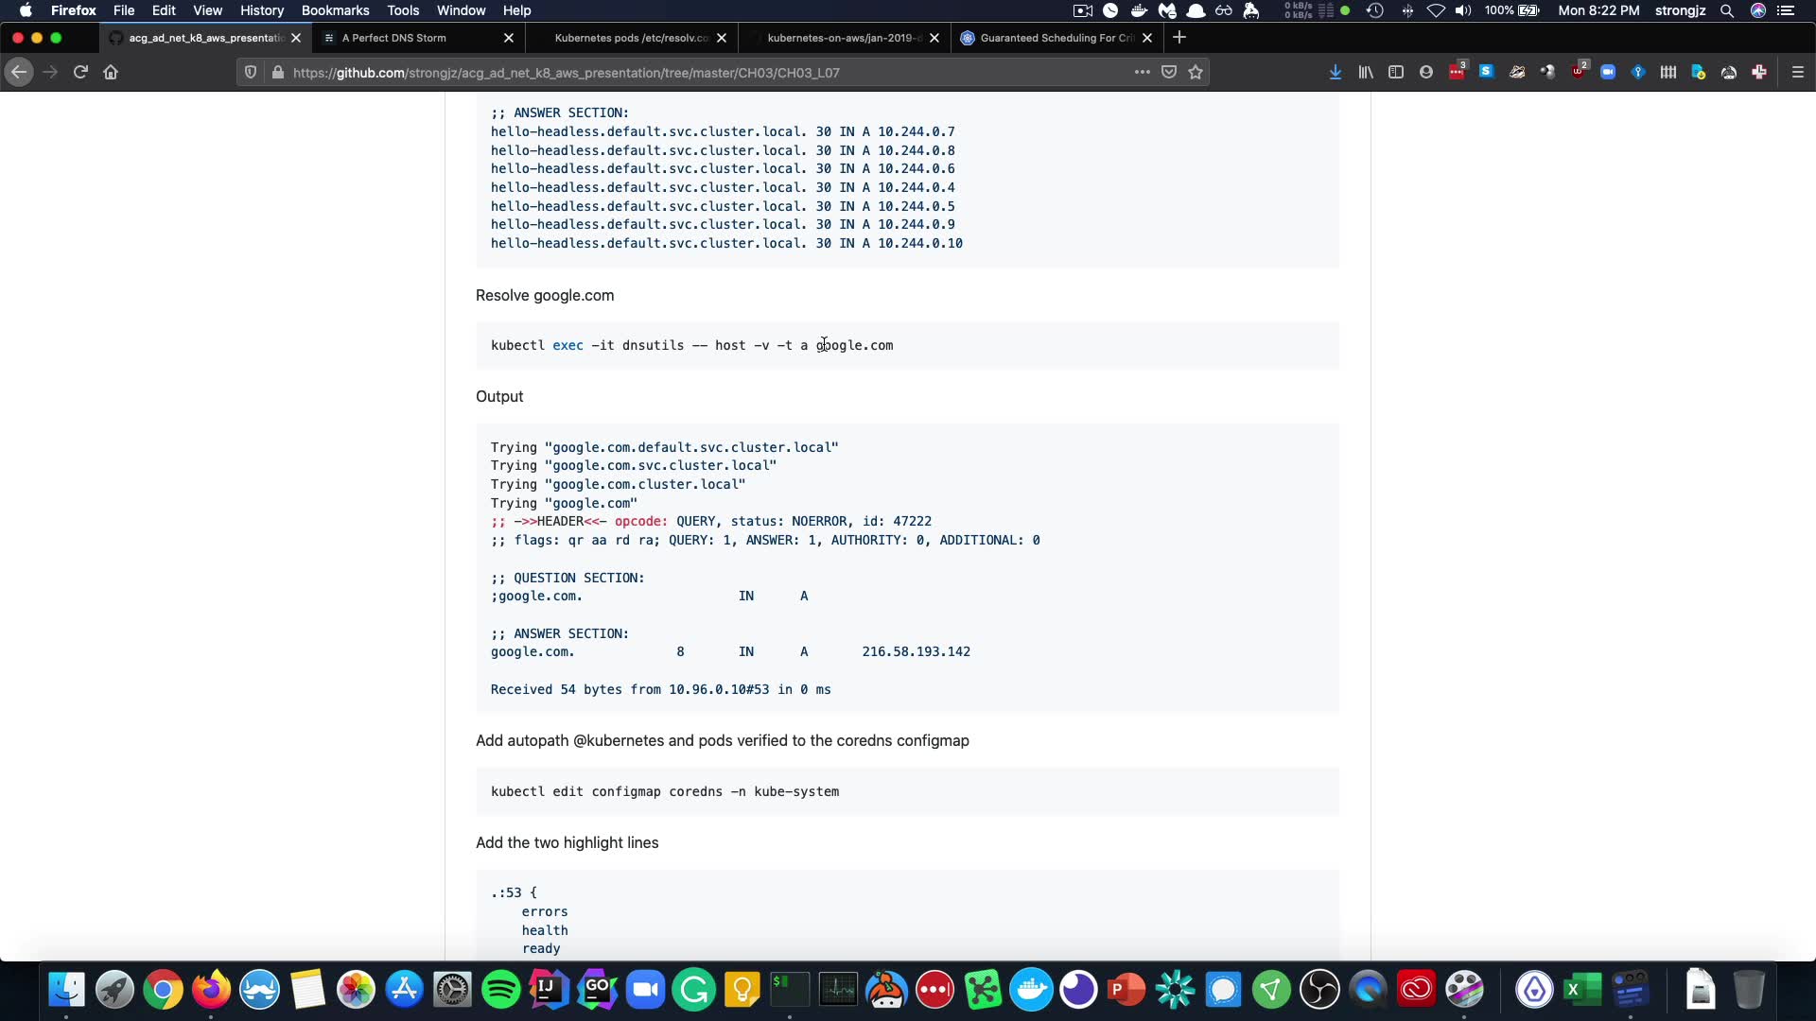Open the Firefox downloads panel
Image resolution: width=1816 pixels, height=1021 pixels.
[1335, 72]
